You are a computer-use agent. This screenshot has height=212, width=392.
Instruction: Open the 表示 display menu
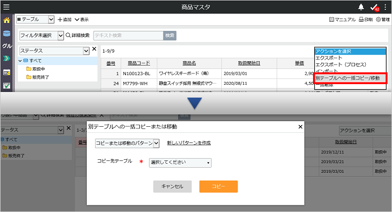pyautogui.click(x=82, y=20)
